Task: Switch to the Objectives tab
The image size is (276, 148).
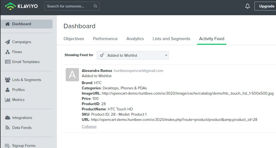Action: 74,39
